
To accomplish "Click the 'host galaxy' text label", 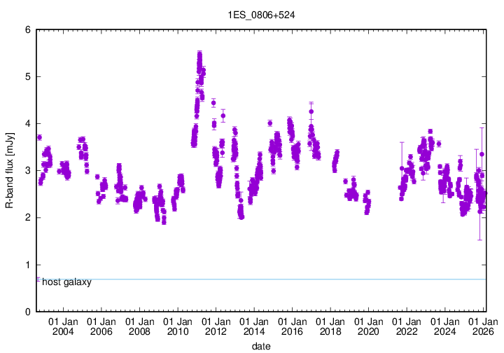I will (x=66, y=282).
